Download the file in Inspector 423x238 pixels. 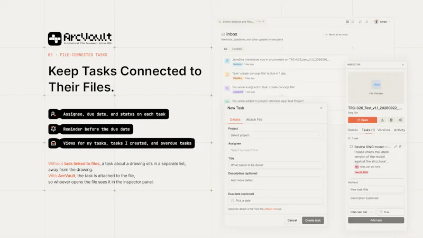(382, 120)
